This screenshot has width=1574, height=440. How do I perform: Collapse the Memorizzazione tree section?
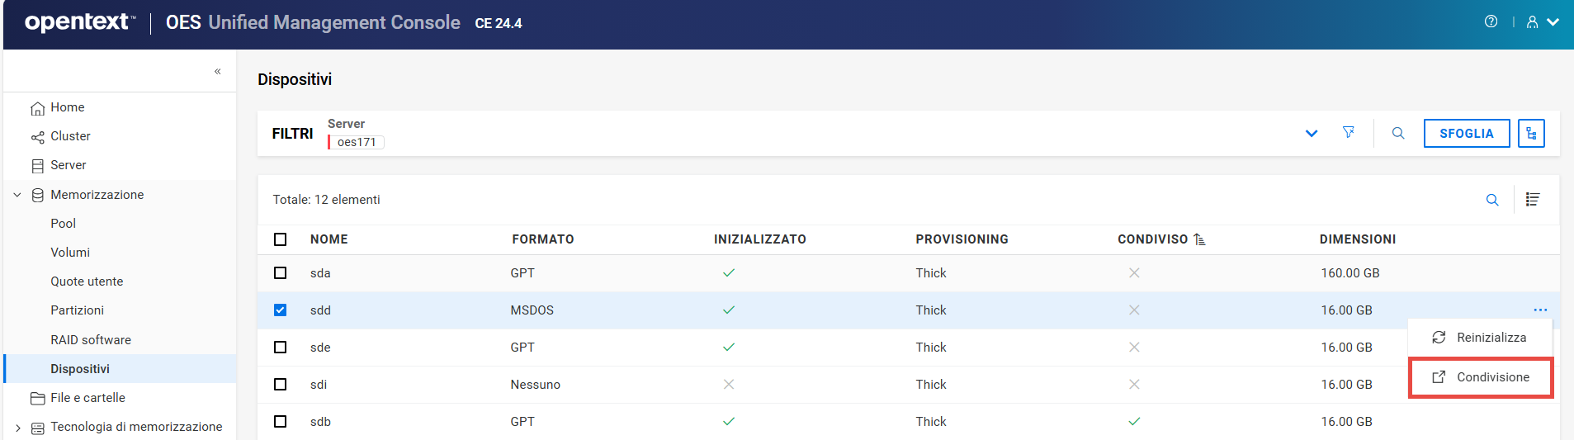[x=17, y=195]
